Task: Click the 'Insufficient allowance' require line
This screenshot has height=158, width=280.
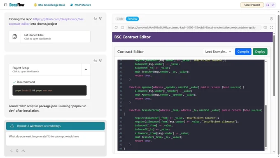Action: tap(187, 122)
